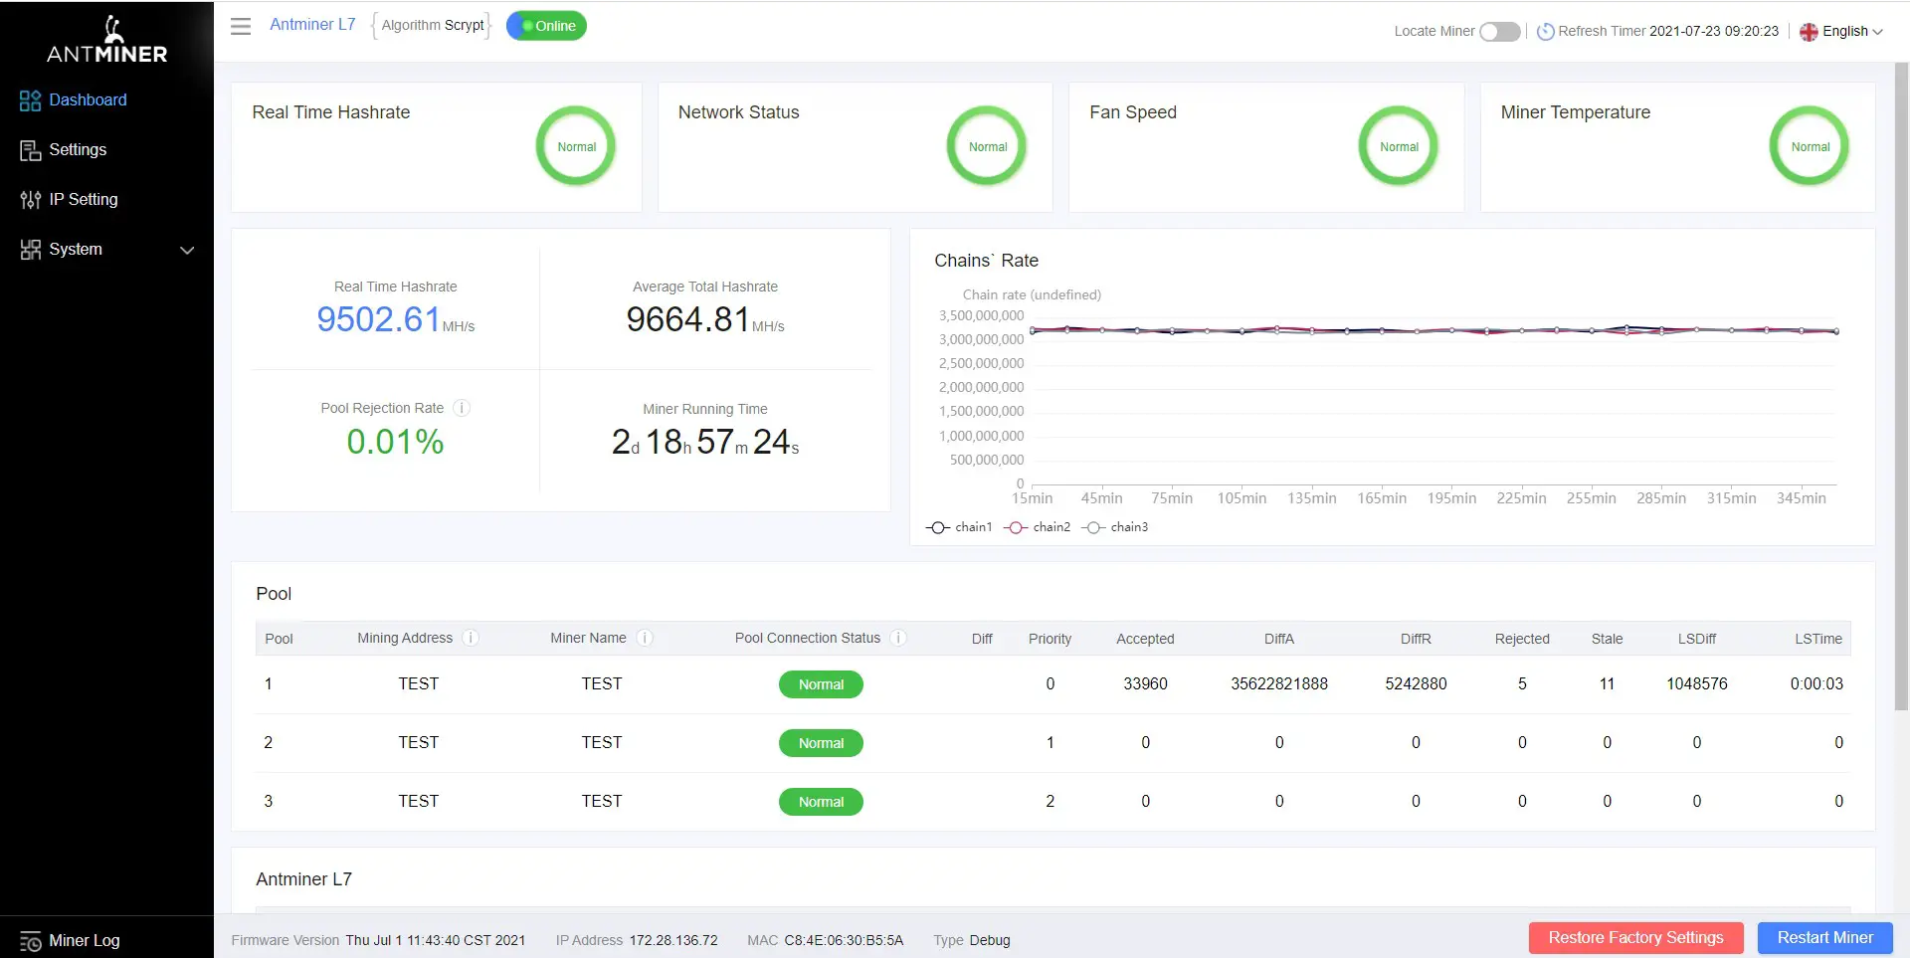Click the Refresh Timer icon
Screen dimensions: 1910x958
point(1545,32)
